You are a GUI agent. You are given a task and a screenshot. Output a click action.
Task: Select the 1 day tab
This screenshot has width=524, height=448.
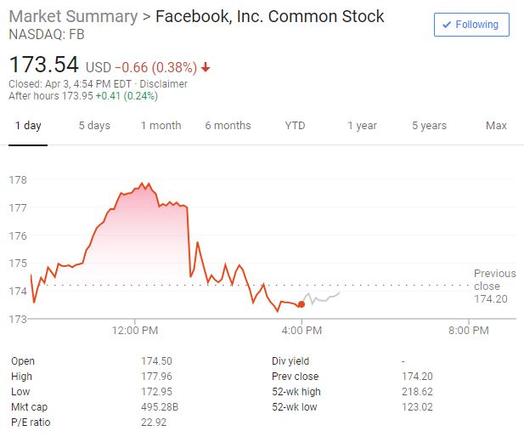(27, 126)
